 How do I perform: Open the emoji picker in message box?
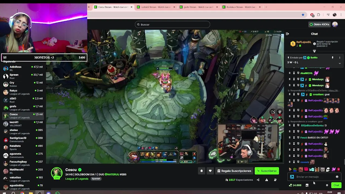(337, 177)
